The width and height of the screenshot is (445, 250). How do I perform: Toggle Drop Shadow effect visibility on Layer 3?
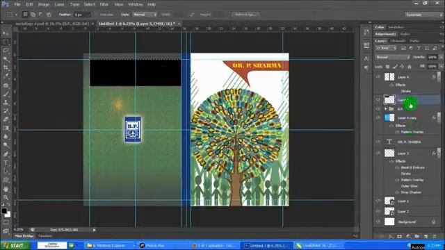(x=397, y=192)
